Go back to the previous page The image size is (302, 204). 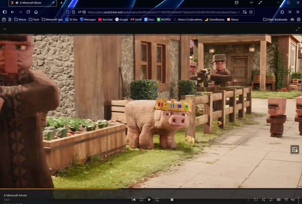click(12, 12)
